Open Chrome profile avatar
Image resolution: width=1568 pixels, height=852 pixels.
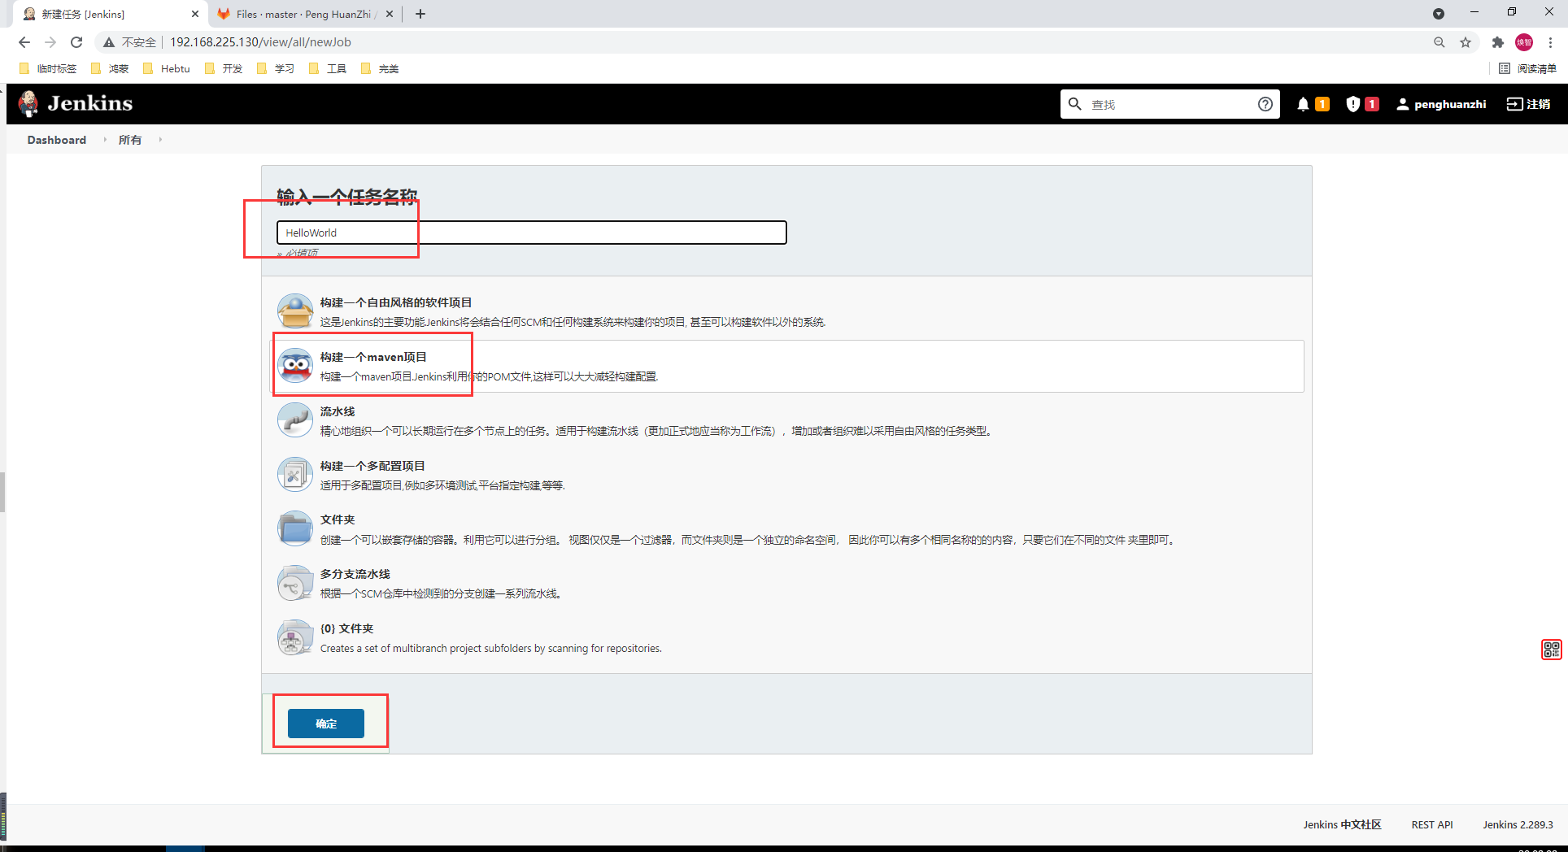[1524, 42]
